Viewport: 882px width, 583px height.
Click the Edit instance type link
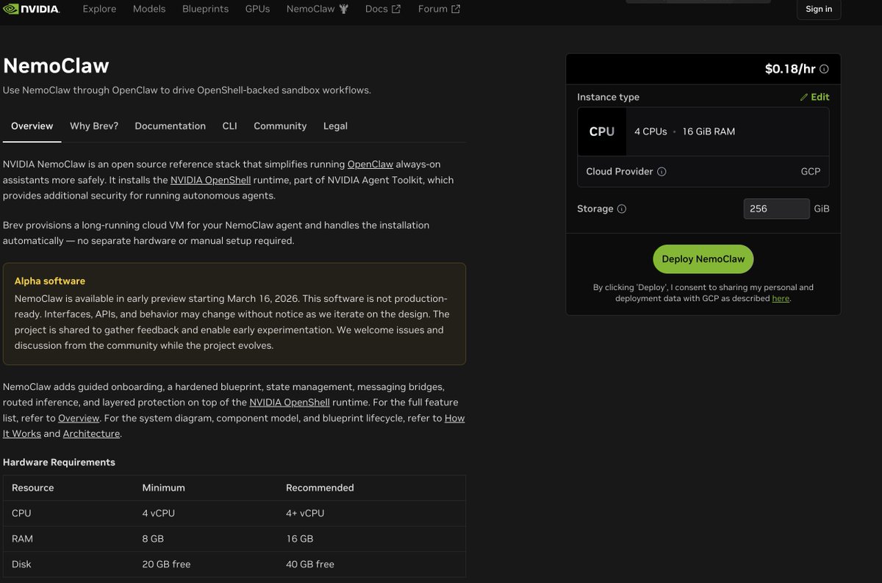pyautogui.click(x=814, y=97)
